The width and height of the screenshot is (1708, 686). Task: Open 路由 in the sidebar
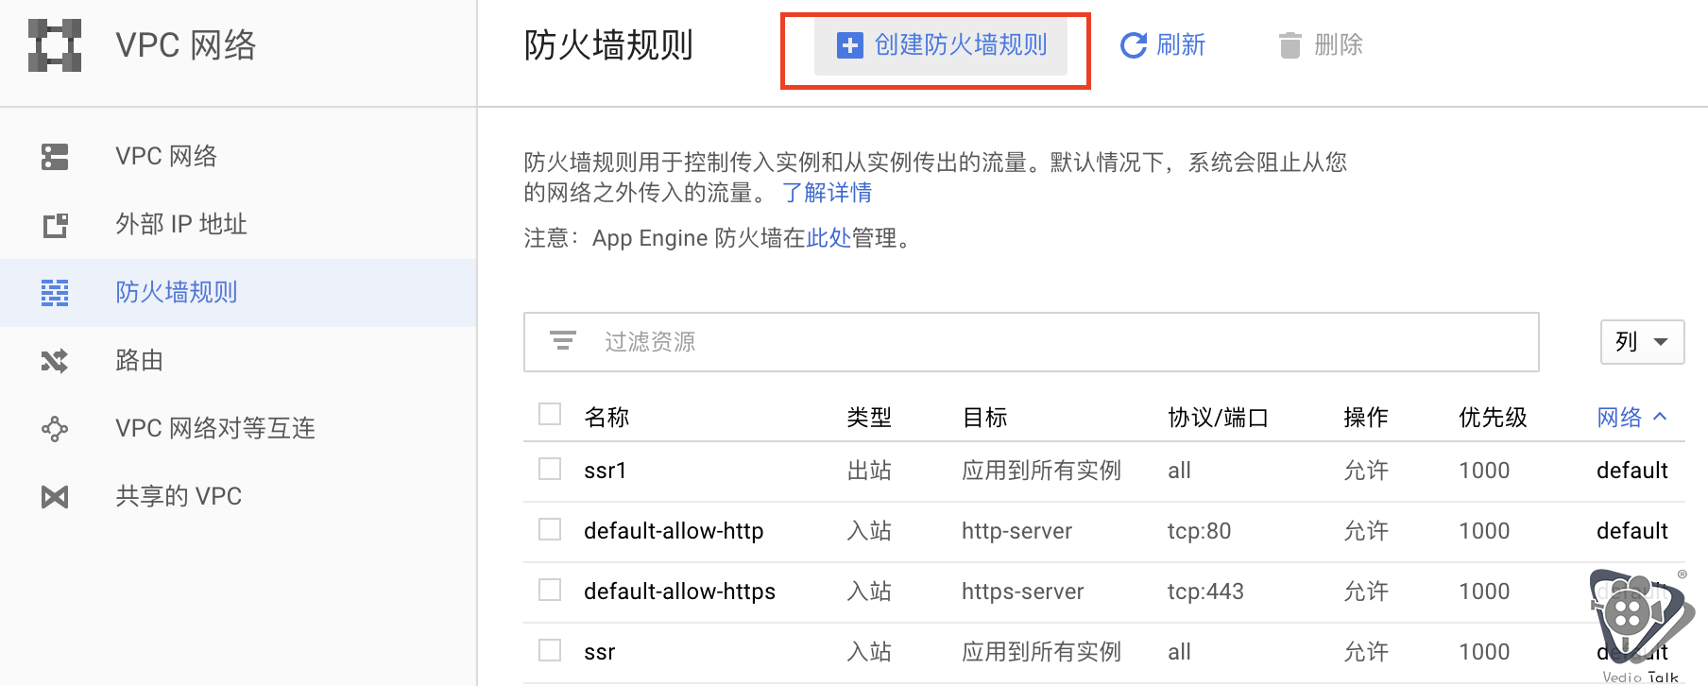tap(238, 361)
